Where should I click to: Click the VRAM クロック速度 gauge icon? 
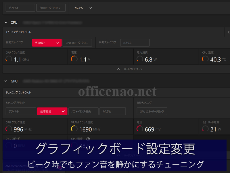[x=74, y=129]
